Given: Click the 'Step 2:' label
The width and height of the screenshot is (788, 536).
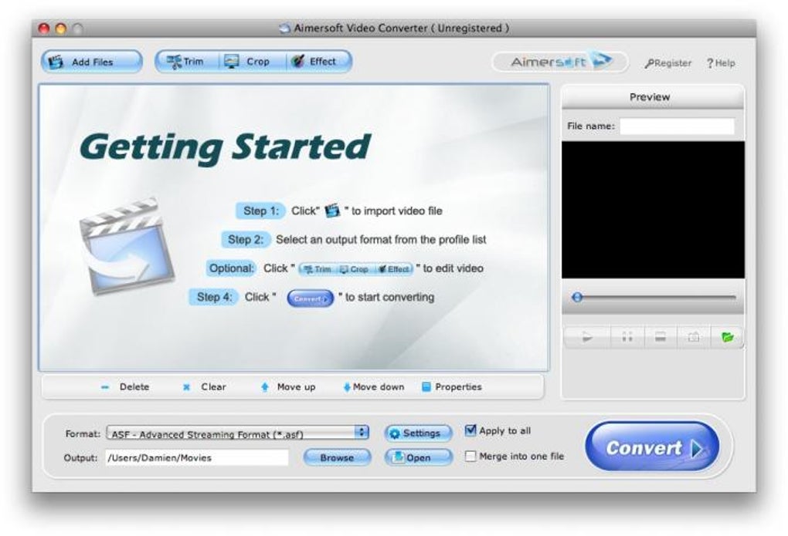Looking at the screenshot, I should point(246,239).
